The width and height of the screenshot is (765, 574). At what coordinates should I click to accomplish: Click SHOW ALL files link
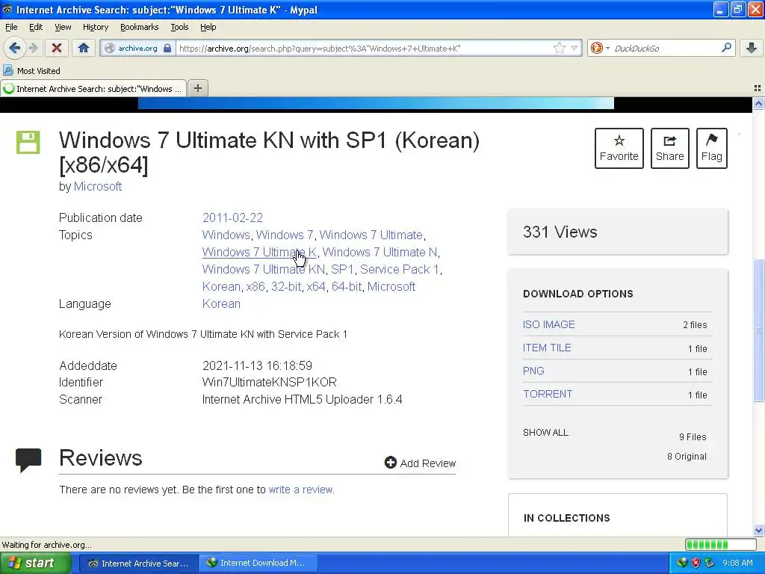click(545, 433)
